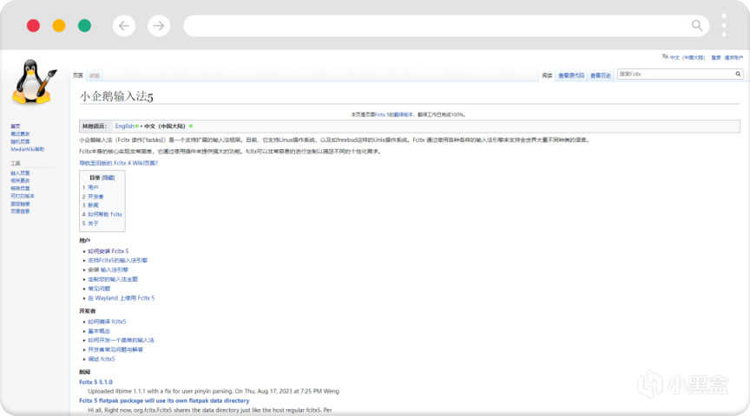750x416 pixels.
Task: Select the 阅读 tab
Action: click(x=547, y=75)
